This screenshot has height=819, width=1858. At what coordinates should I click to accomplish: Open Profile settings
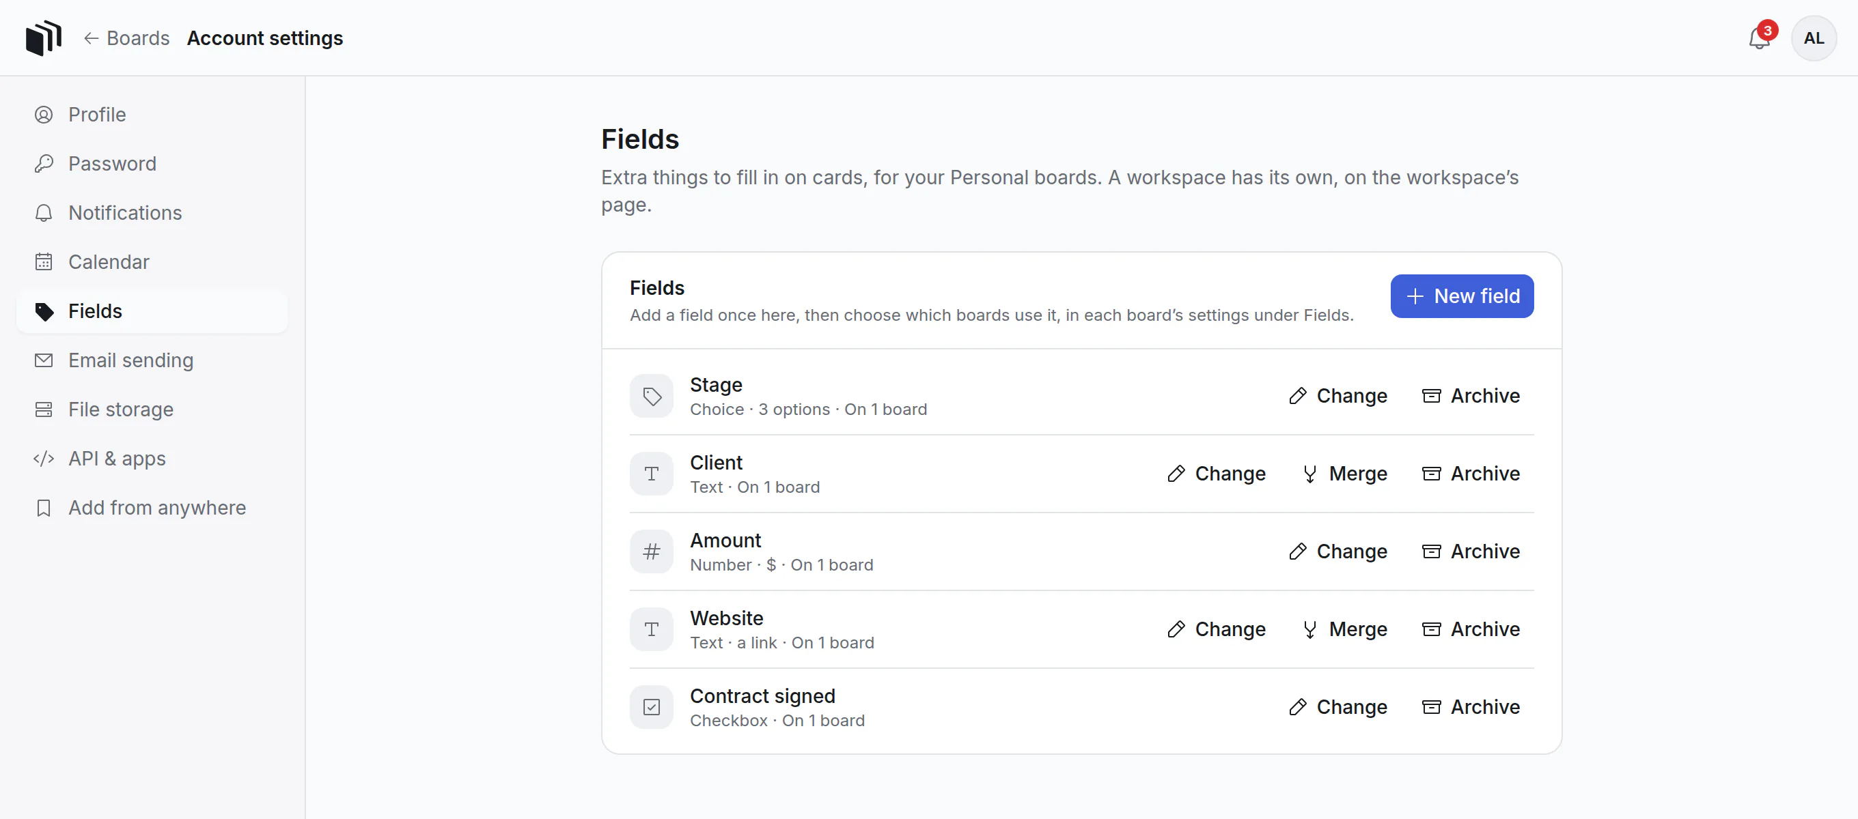pyautogui.click(x=152, y=115)
